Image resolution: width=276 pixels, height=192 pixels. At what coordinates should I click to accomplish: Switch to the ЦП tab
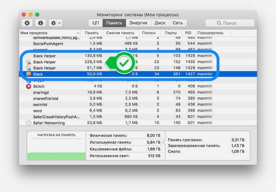point(96,23)
